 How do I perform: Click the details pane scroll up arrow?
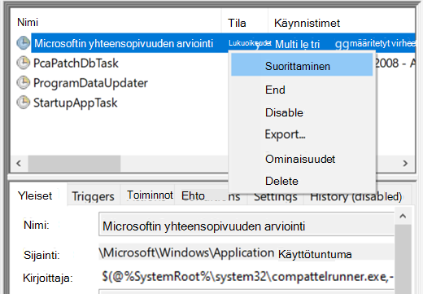tap(403, 216)
